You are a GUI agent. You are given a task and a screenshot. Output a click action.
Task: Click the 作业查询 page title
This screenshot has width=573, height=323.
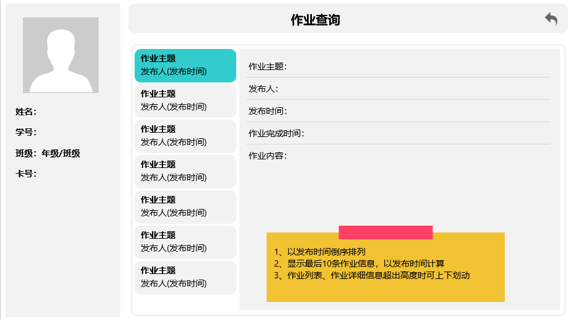[x=315, y=20]
